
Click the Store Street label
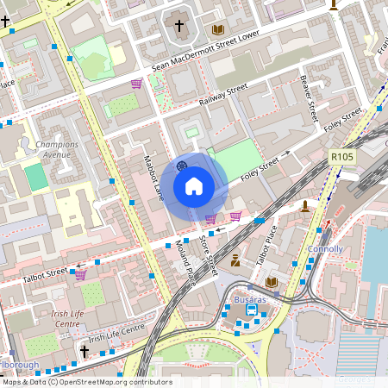pyautogui.click(x=209, y=256)
